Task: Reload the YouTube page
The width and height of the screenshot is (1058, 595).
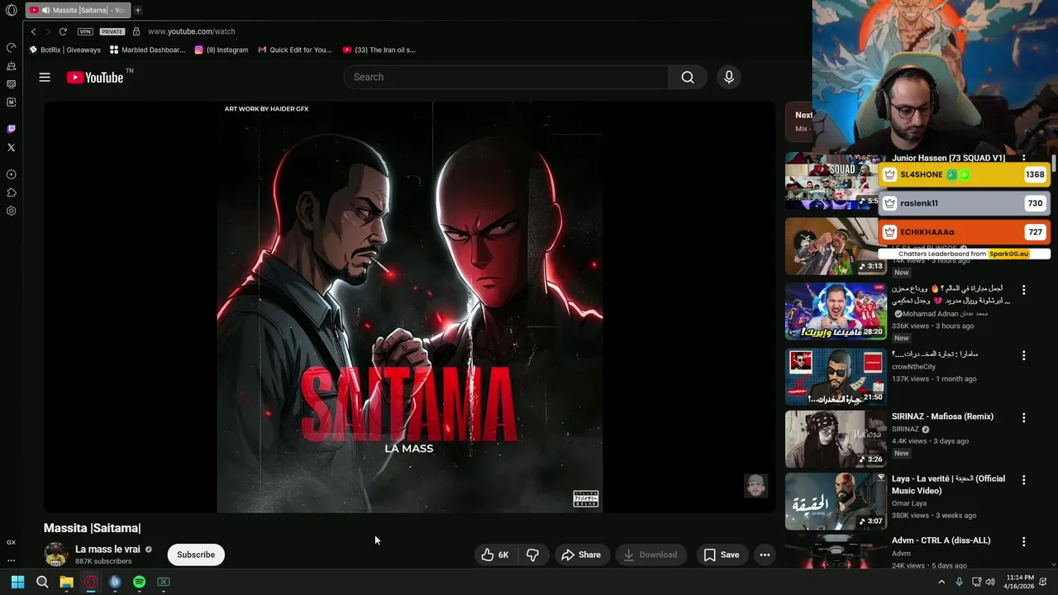Action: pos(63,31)
